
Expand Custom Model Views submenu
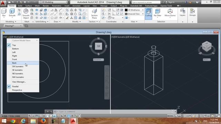pyautogui.click(x=23, y=41)
